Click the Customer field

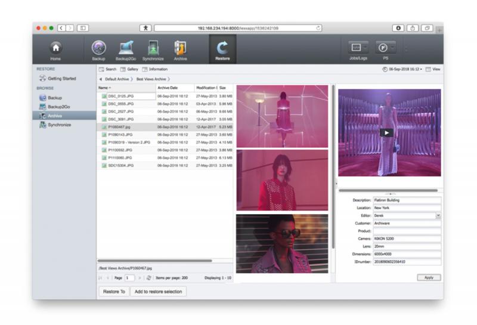pos(407,224)
